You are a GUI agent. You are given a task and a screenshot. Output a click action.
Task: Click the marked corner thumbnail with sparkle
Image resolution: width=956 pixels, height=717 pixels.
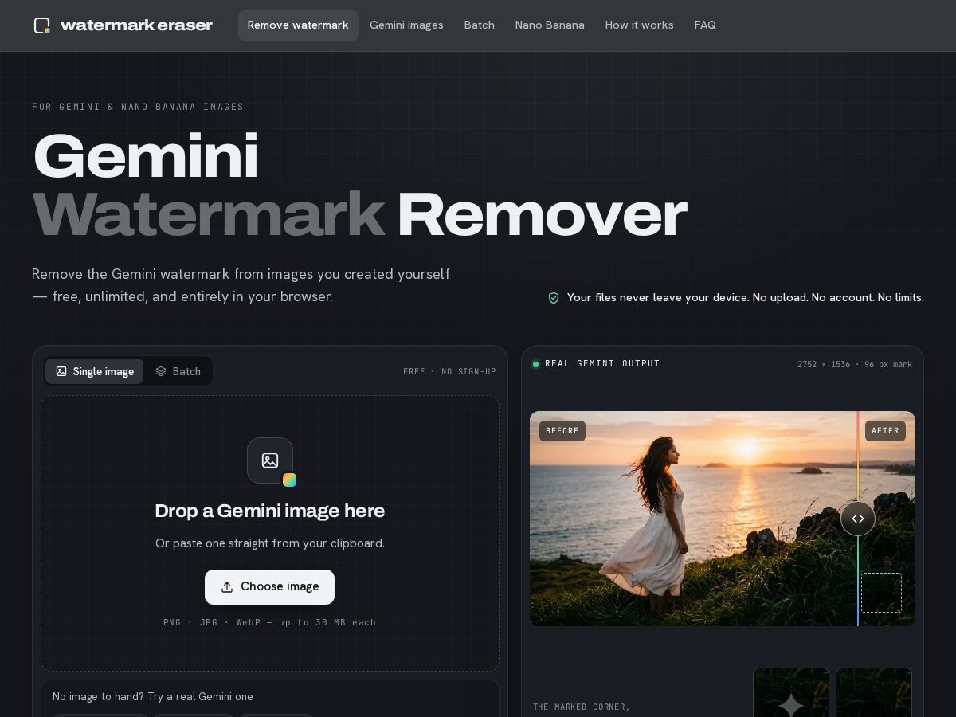pyautogui.click(x=791, y=692)
